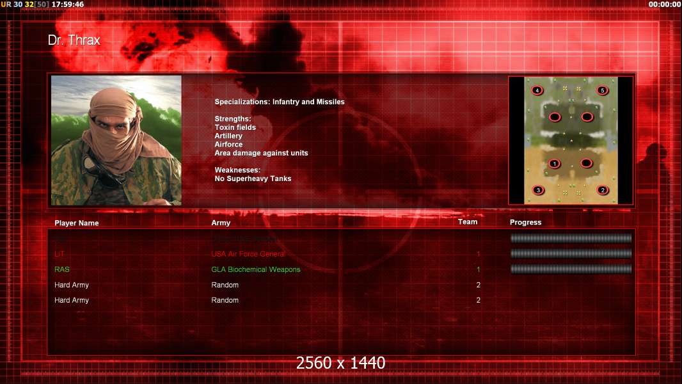Click the team number in RAS row
Screen dimensions: 682x384
click(x=478, y=269)
